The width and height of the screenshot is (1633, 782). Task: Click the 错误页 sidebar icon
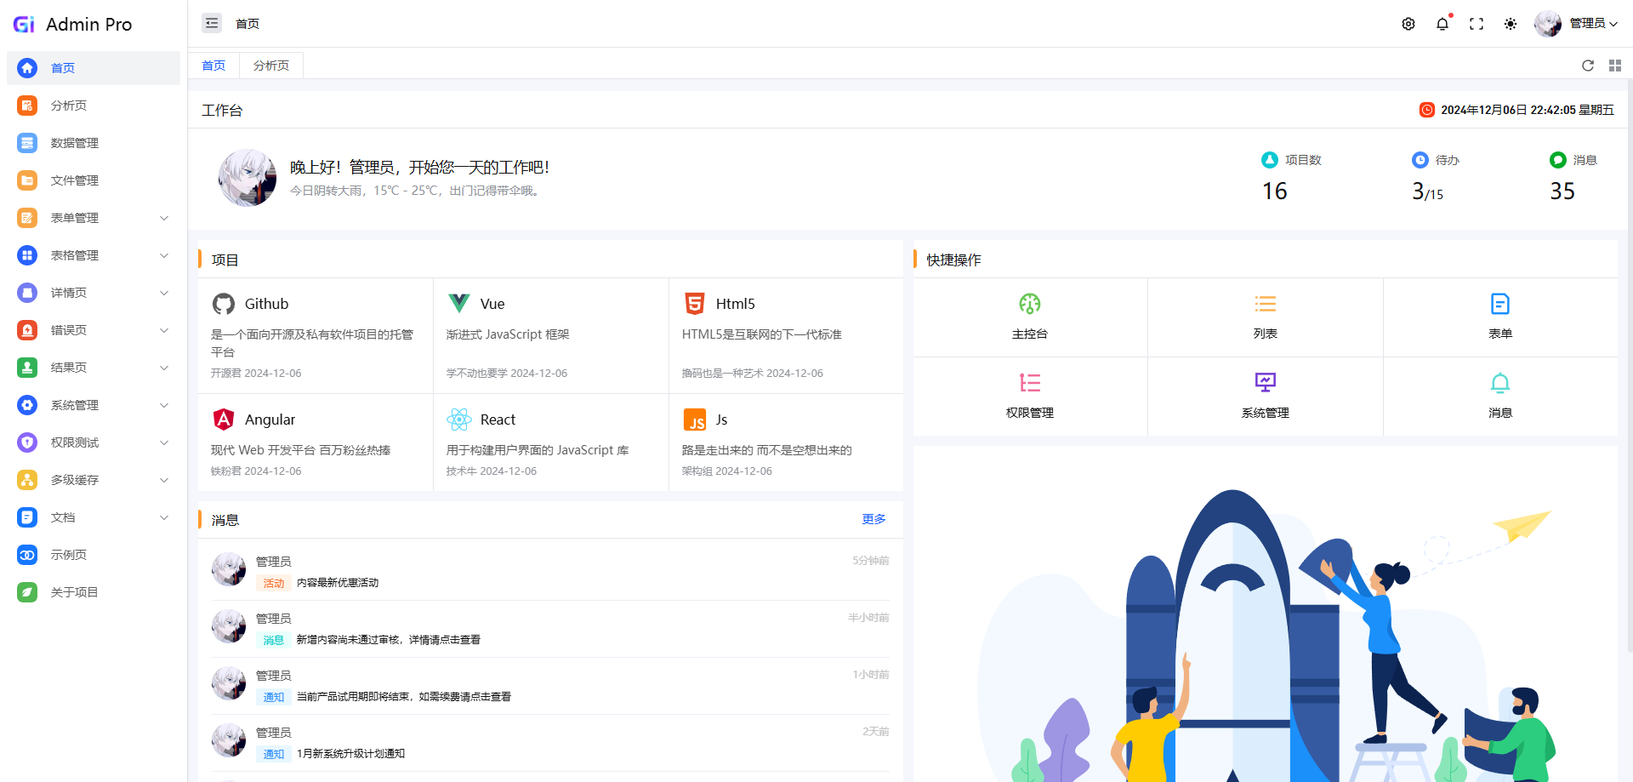click(27, 330)
